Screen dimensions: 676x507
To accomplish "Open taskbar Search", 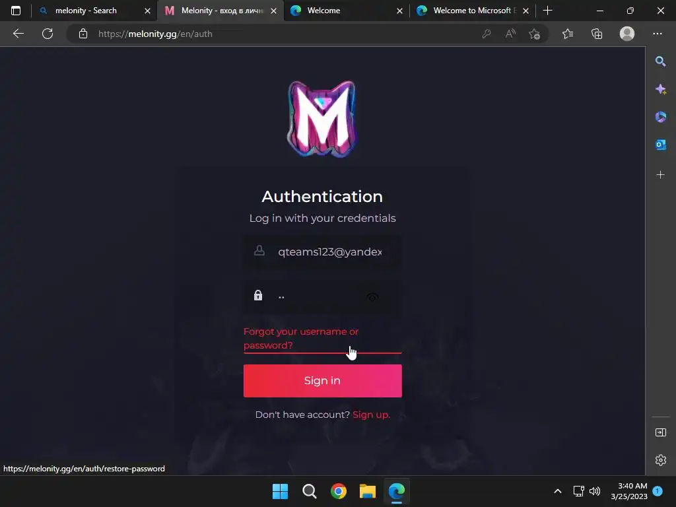I will pyautogui.click(x=309, y=491).
